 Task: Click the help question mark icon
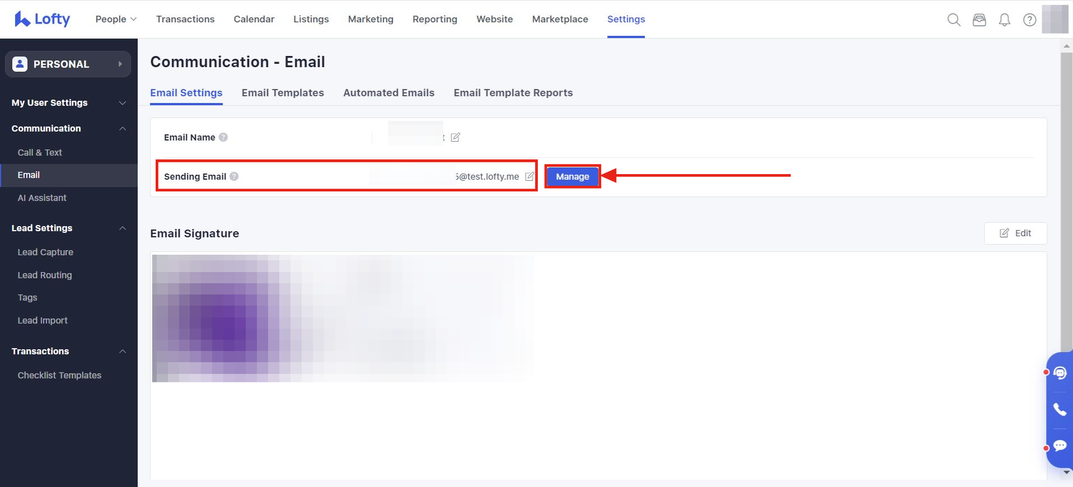pyautogui.click(x=1029, y=20)
